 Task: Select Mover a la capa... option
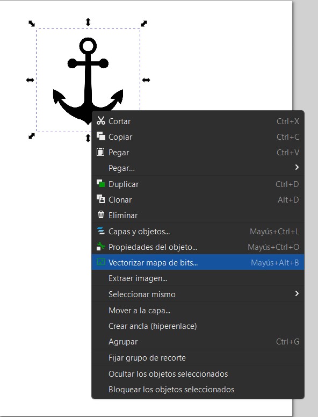pos(198,311)
